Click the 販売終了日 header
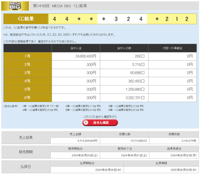 [x=125, y=149]
